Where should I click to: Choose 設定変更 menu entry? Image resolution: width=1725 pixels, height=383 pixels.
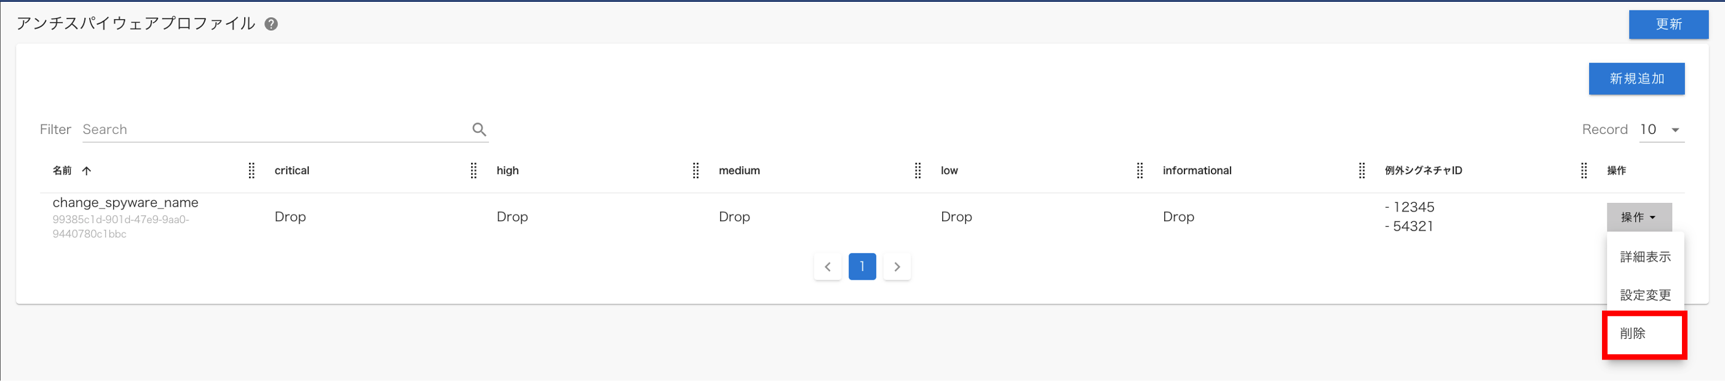(x=1644, y=294)
